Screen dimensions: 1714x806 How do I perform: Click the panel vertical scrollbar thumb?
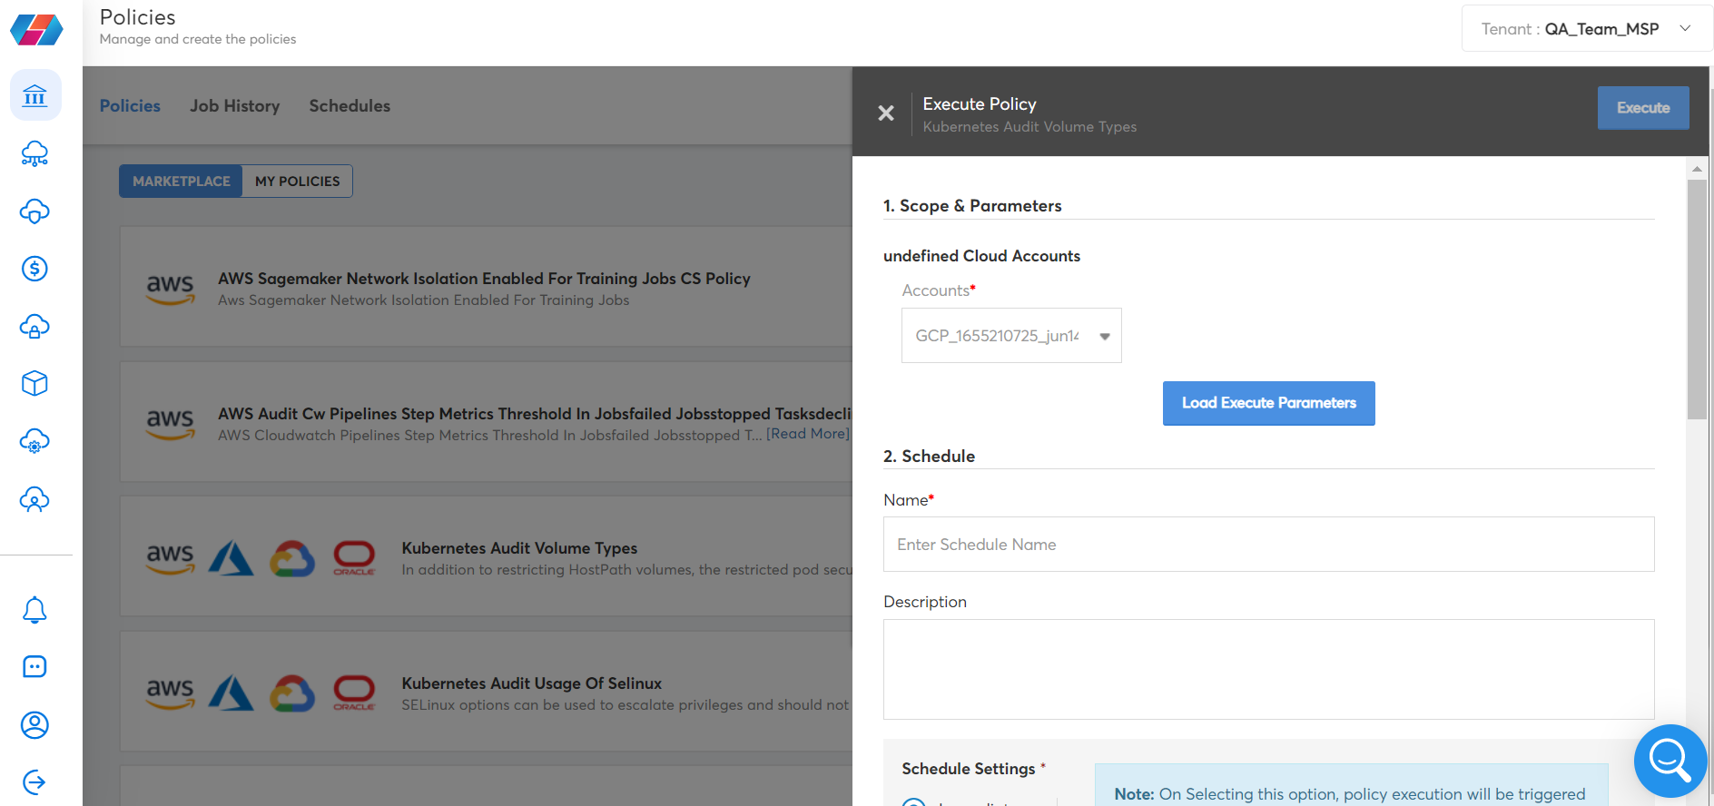(1697, 300)
